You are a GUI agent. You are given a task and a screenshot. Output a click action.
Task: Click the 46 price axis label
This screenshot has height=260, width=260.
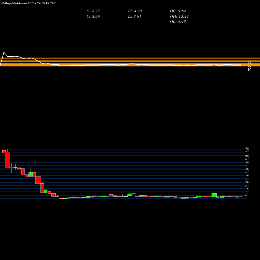[x=247, y=169]
